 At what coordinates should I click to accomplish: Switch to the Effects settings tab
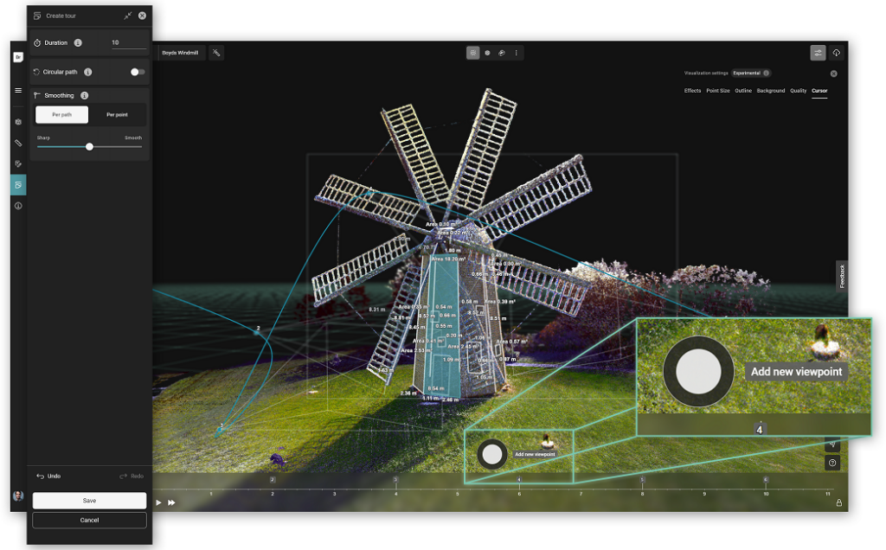[x=692, y=90]
